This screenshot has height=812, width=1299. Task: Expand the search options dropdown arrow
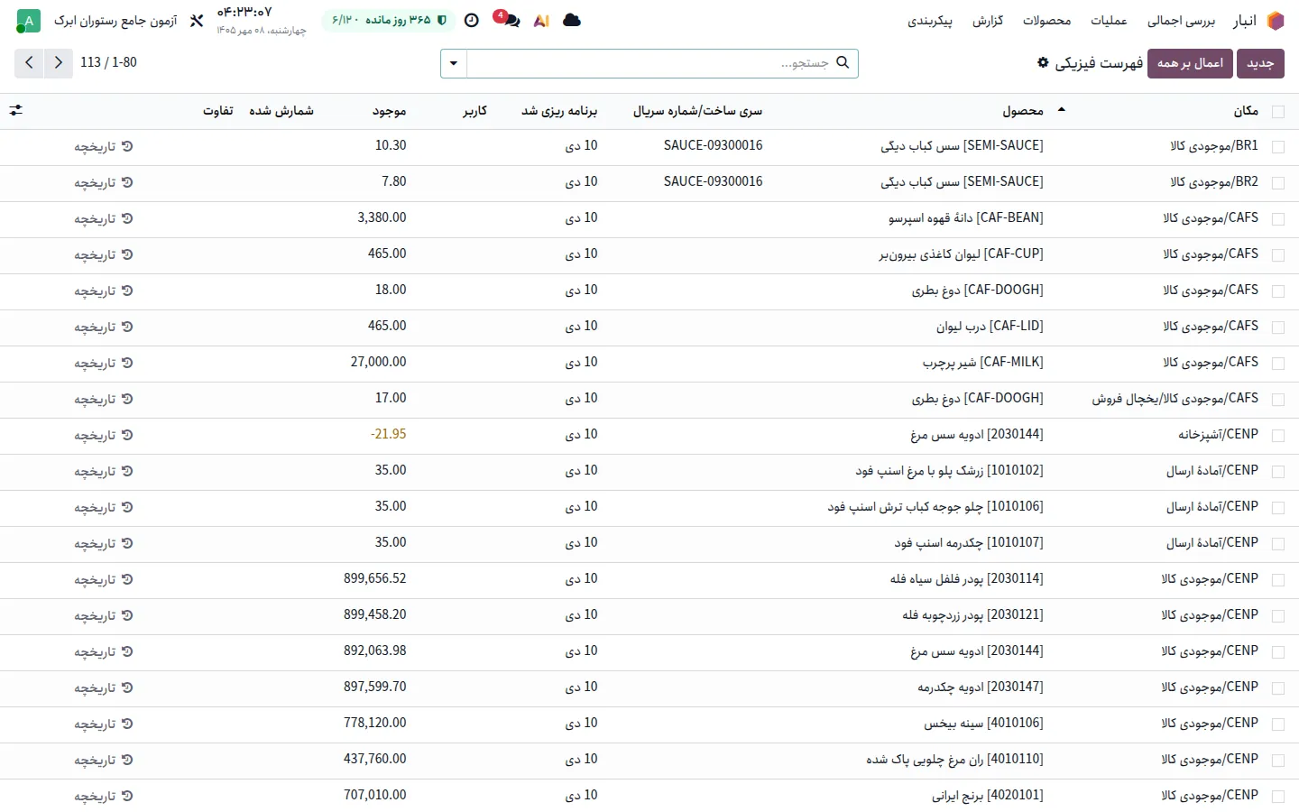pyautogui.click(x=454, y=63)
